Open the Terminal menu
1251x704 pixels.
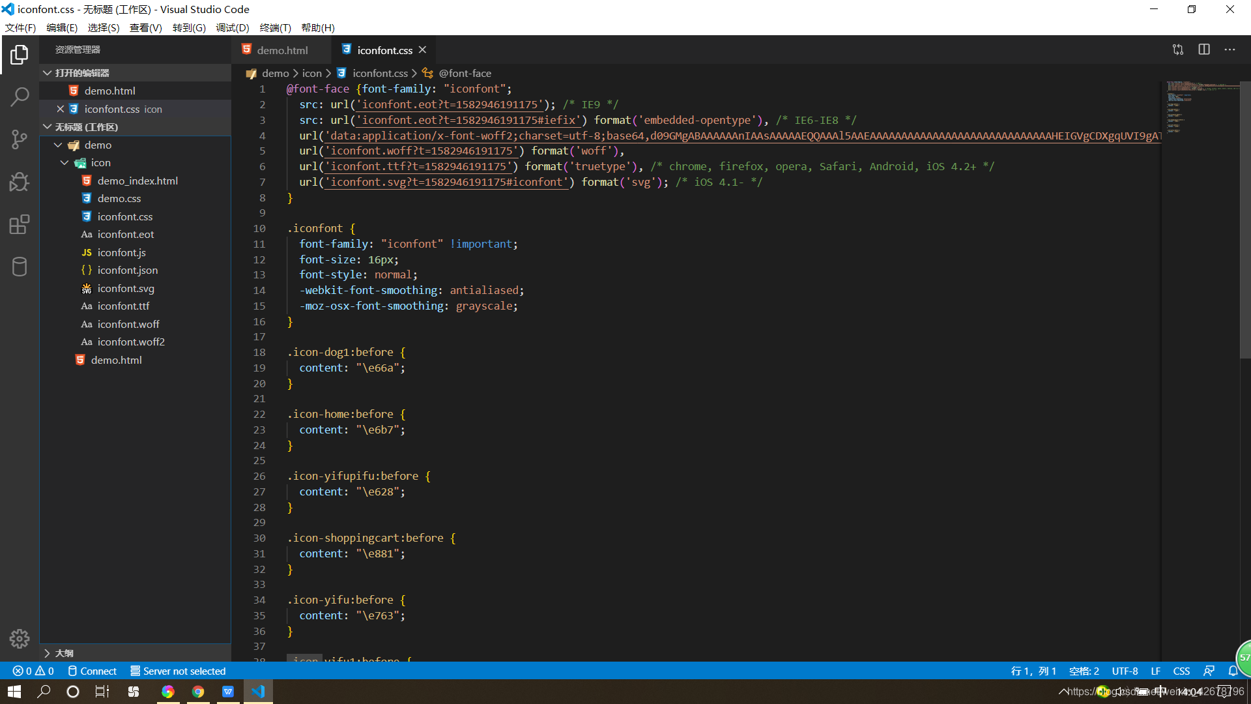pos(275,27)
